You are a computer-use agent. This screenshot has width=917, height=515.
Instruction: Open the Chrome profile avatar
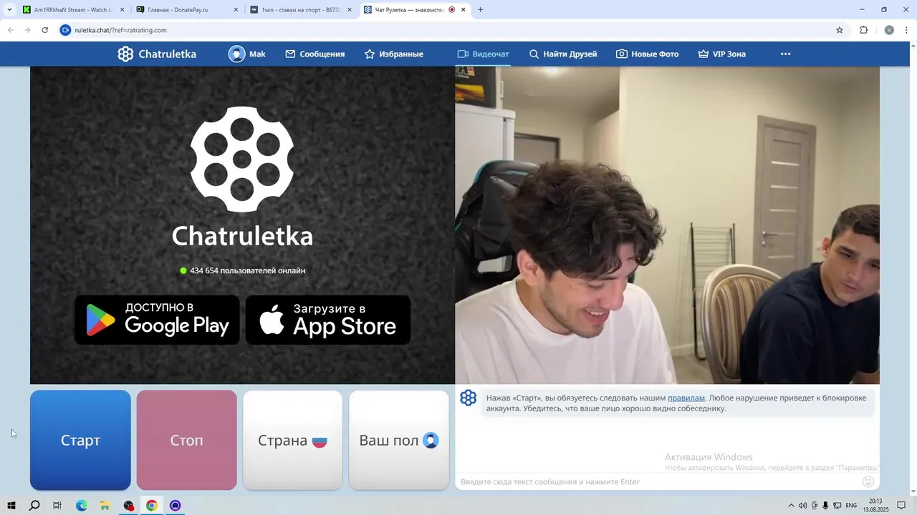pyautogui.click(x=889, y=30)
